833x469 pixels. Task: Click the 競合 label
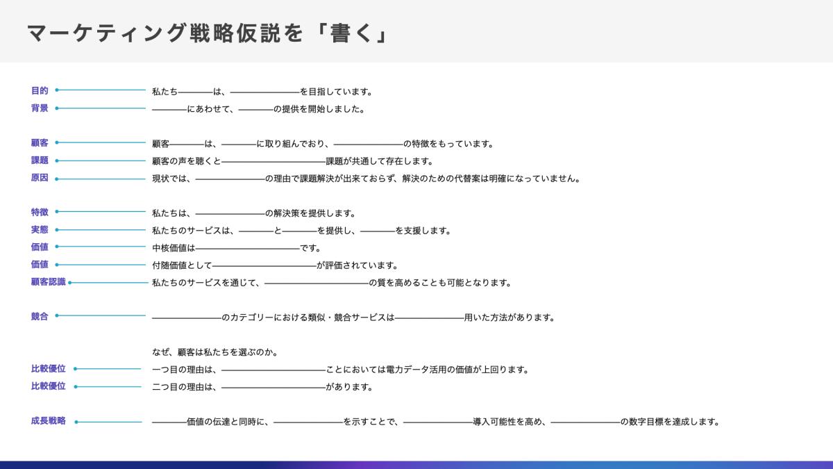point(40,316)
